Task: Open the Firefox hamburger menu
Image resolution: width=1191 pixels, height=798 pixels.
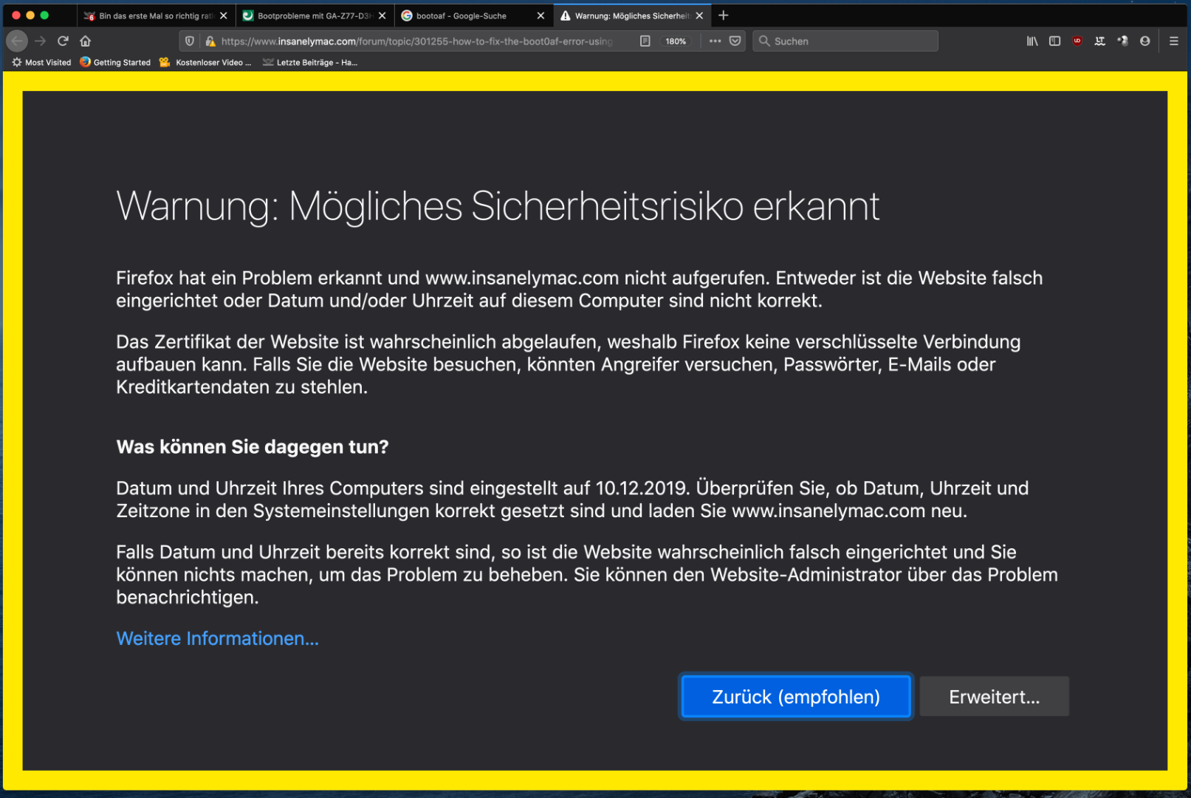Action: pos(1174,41)
